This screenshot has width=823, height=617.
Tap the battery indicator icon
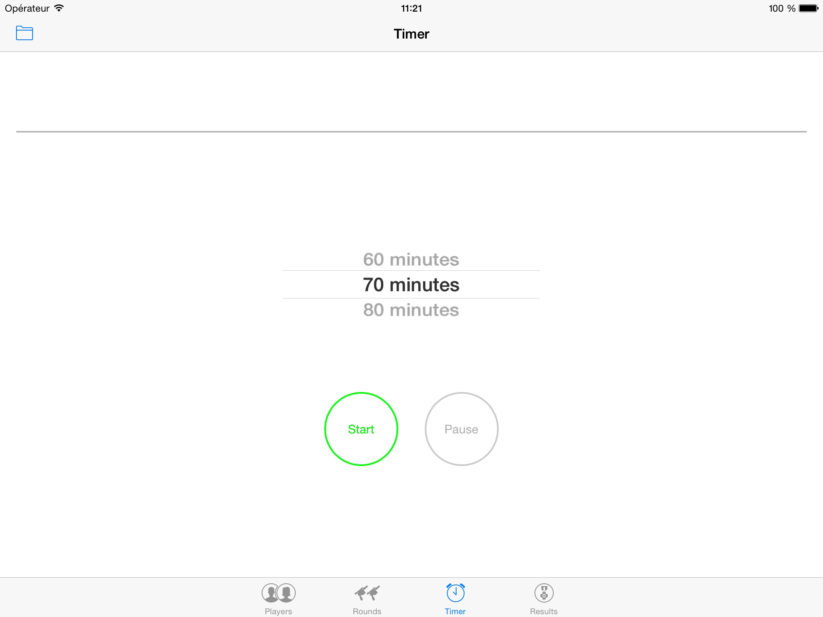809,8
